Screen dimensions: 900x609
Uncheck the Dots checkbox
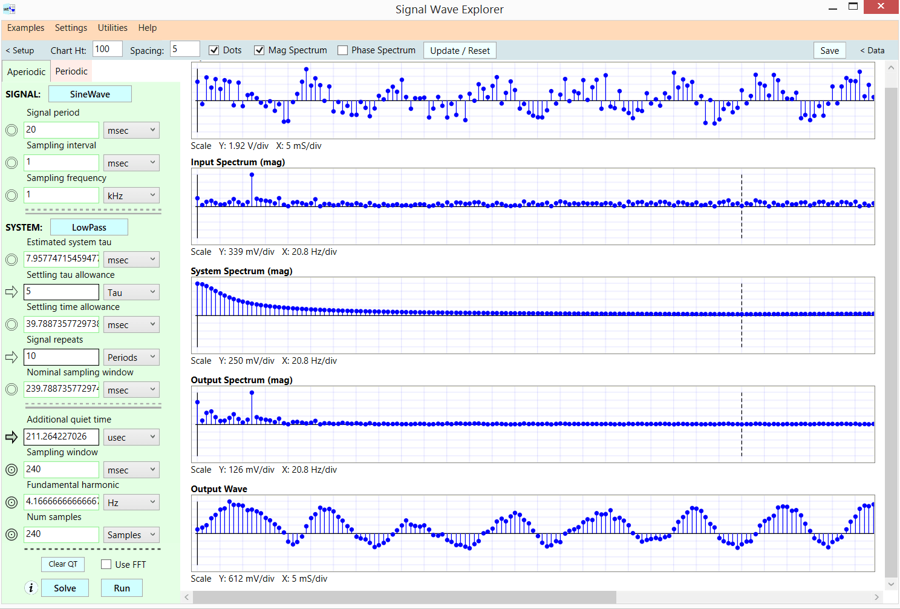pos(214,50)
